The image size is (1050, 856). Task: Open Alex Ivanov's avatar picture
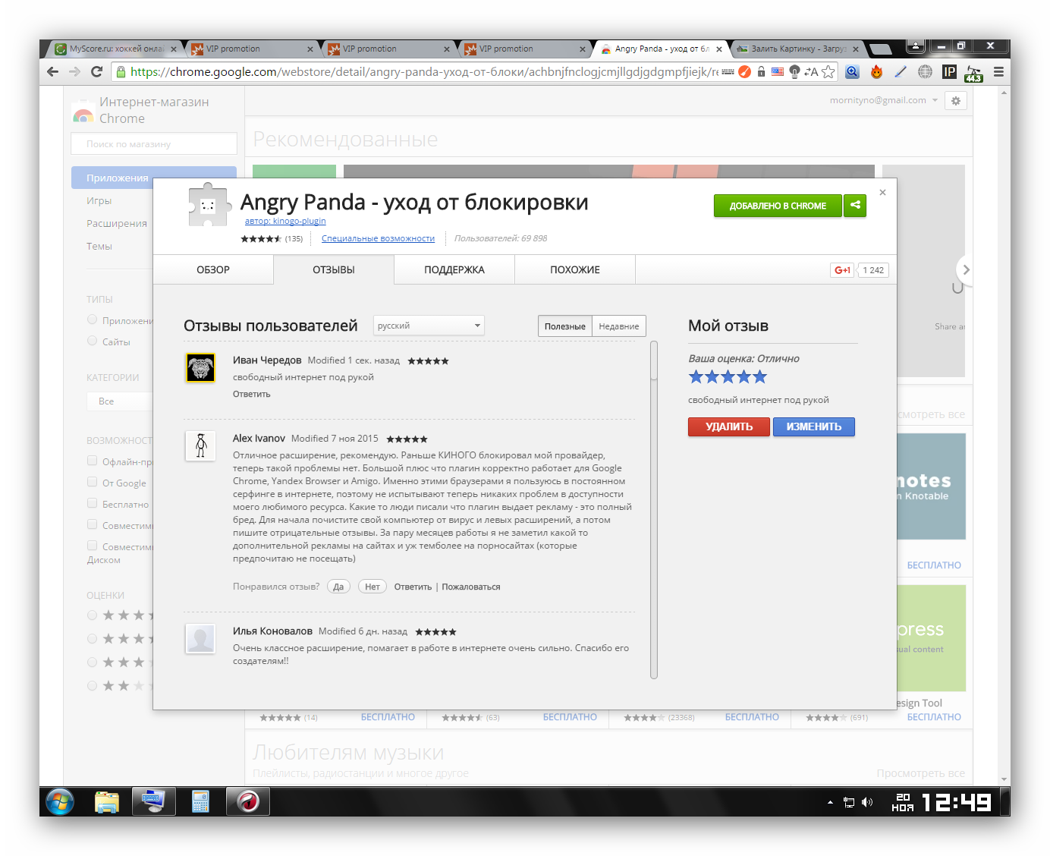point(200,446)
